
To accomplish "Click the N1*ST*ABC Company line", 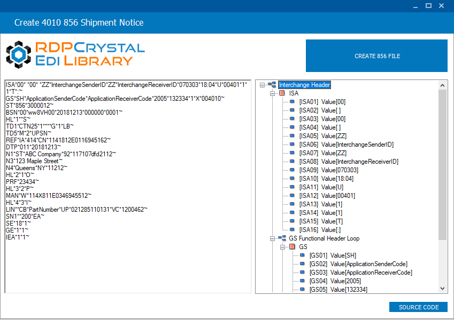I will pyautogui.click(x=61, y=154).
